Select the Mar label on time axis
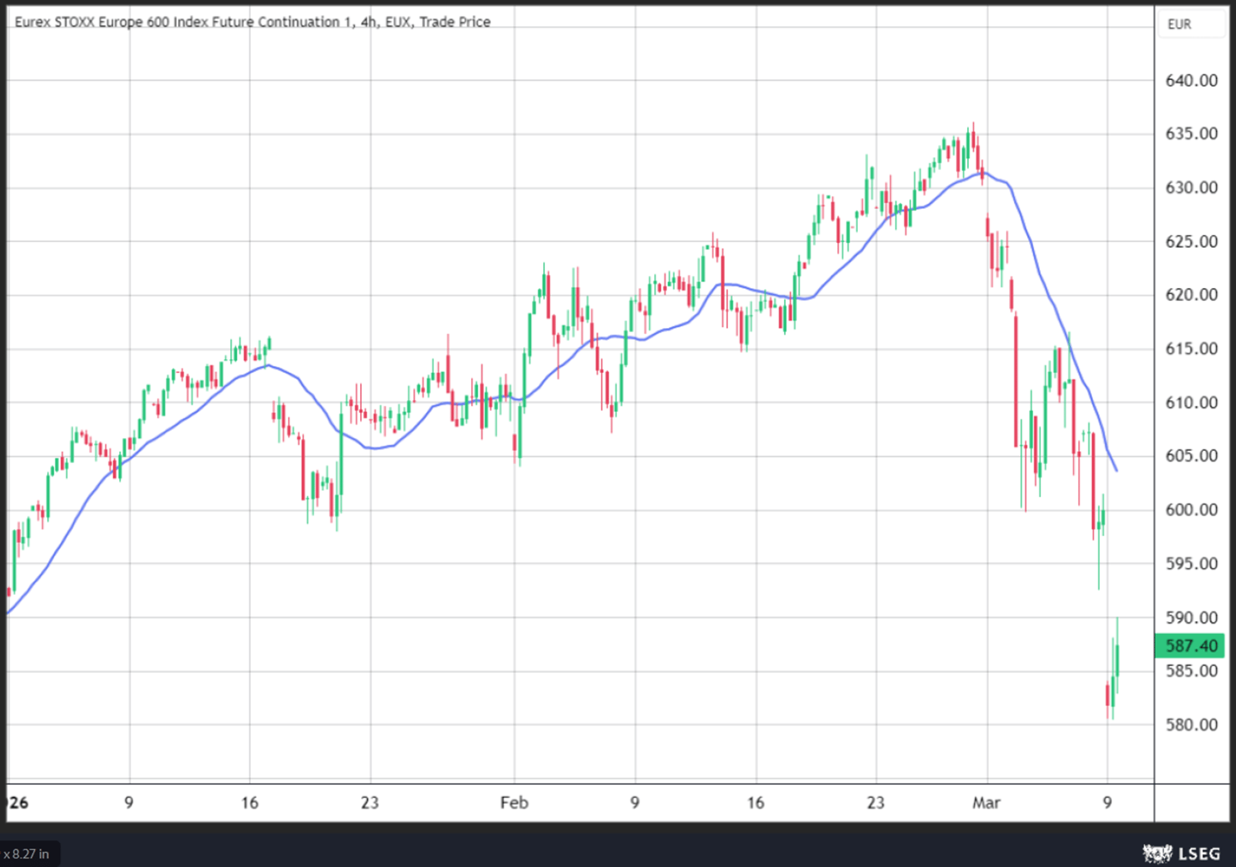Image resolution: width=1236 pixels, height=867 pixels. point(986,803)
